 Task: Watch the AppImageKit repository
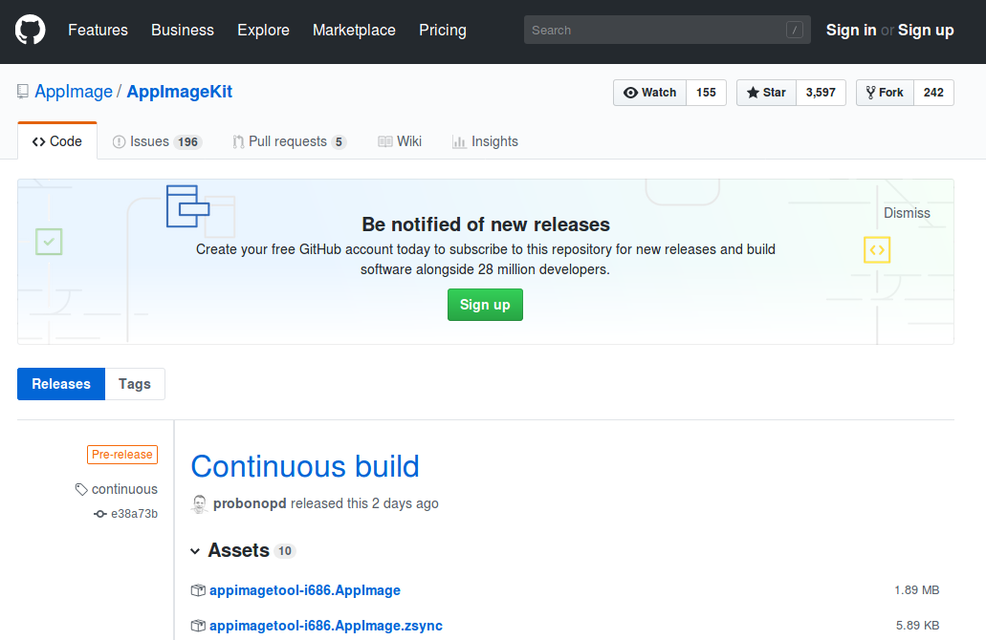point(650,93)
